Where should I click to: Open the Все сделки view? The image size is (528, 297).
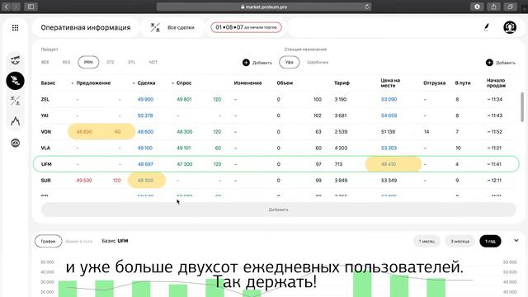tap(181, 27)
